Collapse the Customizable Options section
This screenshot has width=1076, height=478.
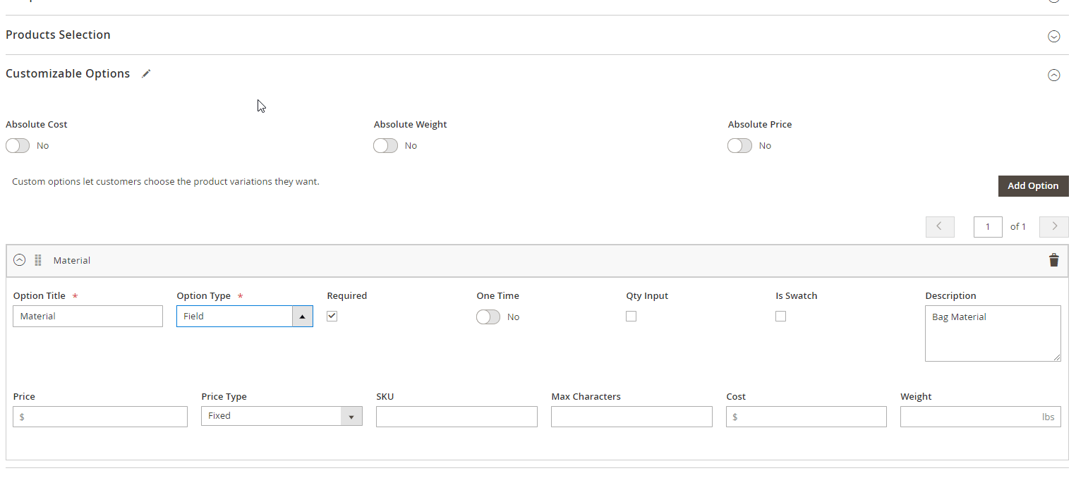1053,75
